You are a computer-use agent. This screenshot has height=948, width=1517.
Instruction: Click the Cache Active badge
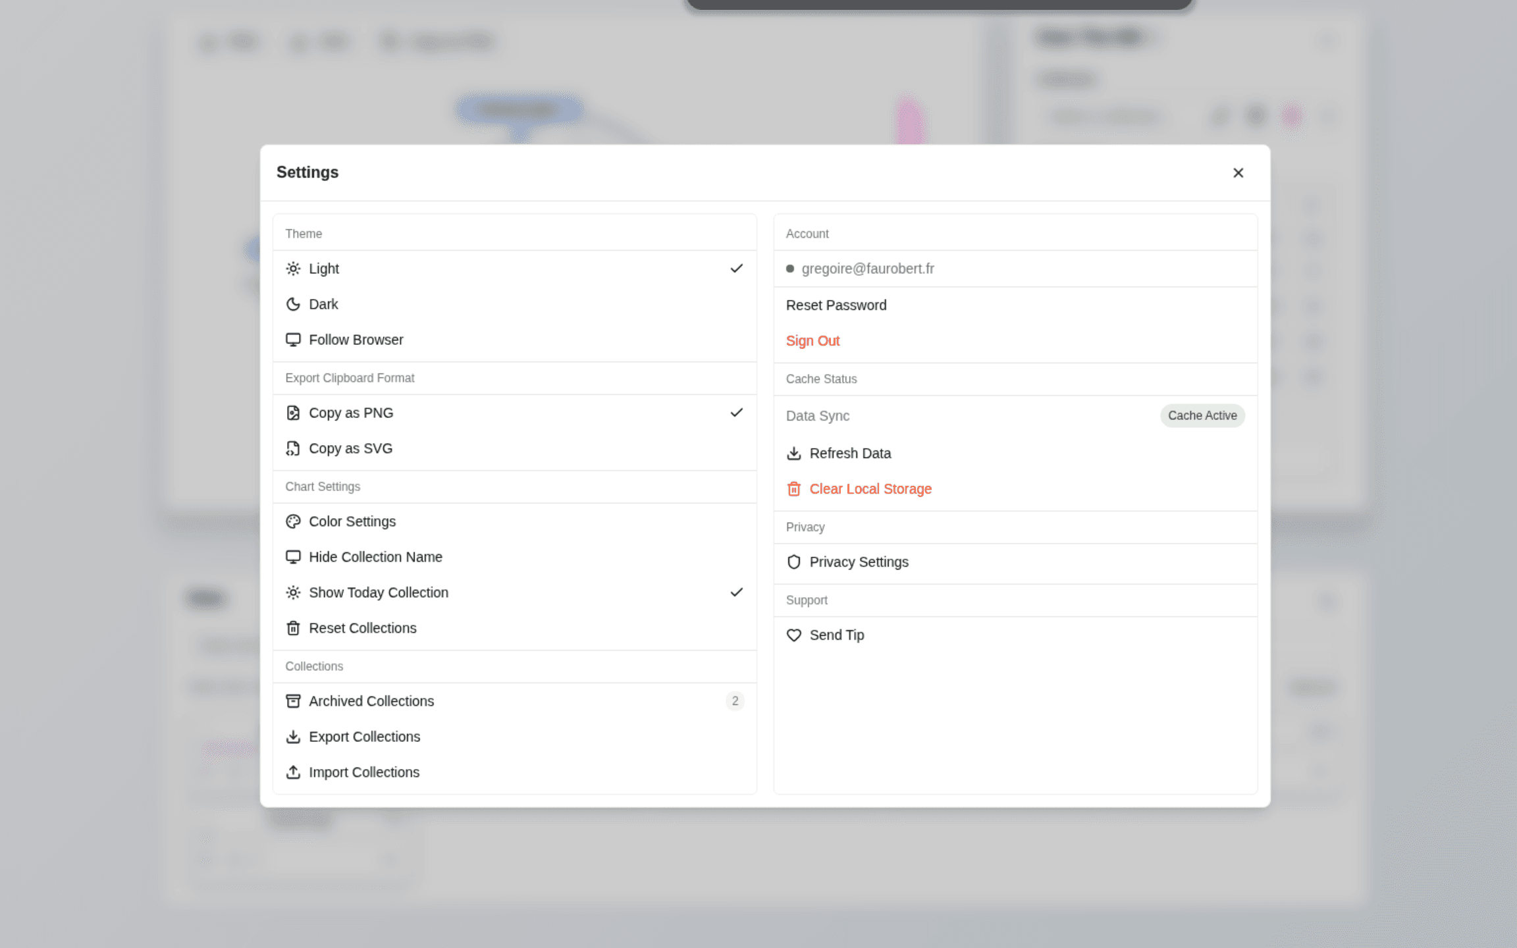click(1202, 416)
